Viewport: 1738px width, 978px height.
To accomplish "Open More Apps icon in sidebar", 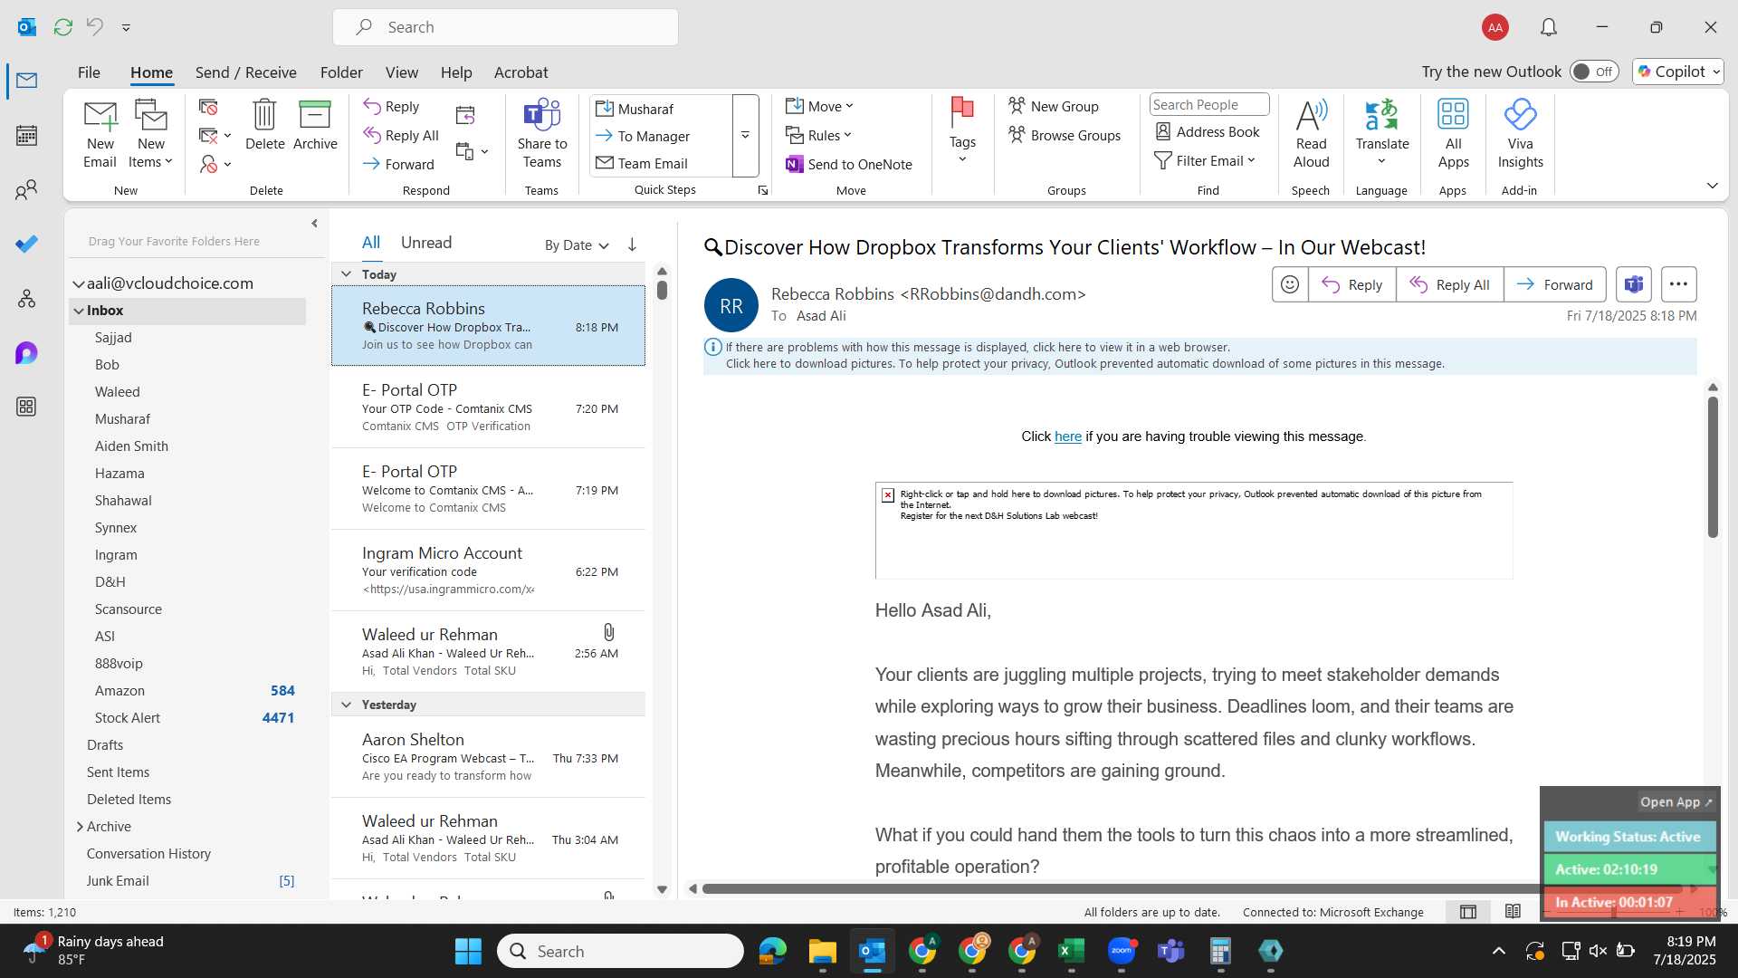I will tap(26, 407).
